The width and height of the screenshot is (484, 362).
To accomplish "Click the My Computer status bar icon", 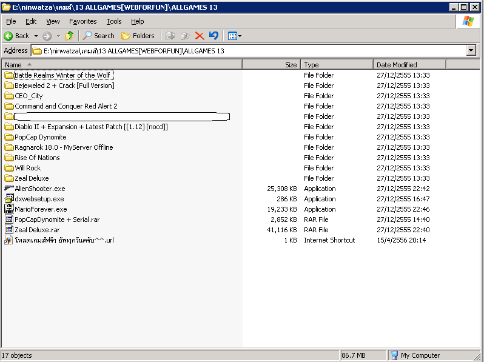I will (394, 355).
